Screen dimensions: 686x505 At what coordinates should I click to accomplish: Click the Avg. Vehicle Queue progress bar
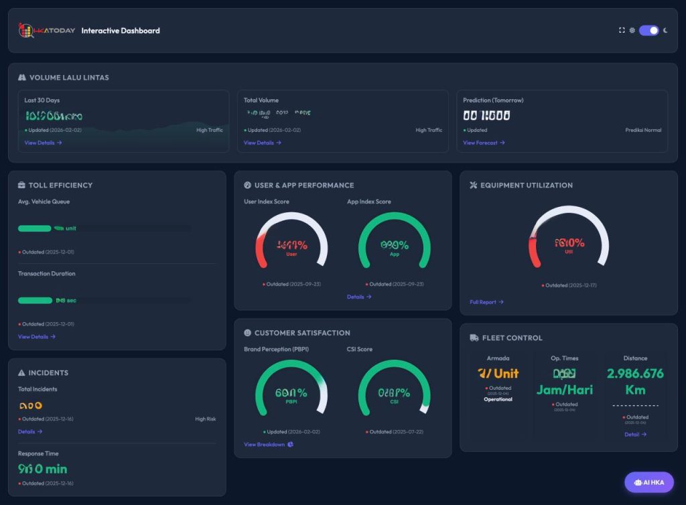point(104,228)
